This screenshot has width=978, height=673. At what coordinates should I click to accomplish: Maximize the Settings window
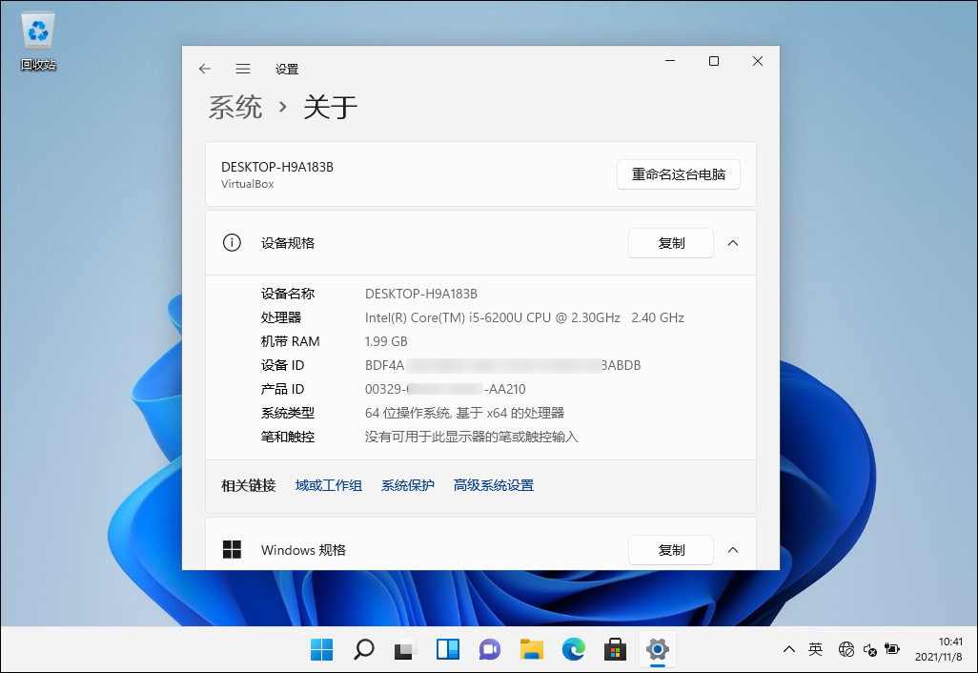[714, 61]
